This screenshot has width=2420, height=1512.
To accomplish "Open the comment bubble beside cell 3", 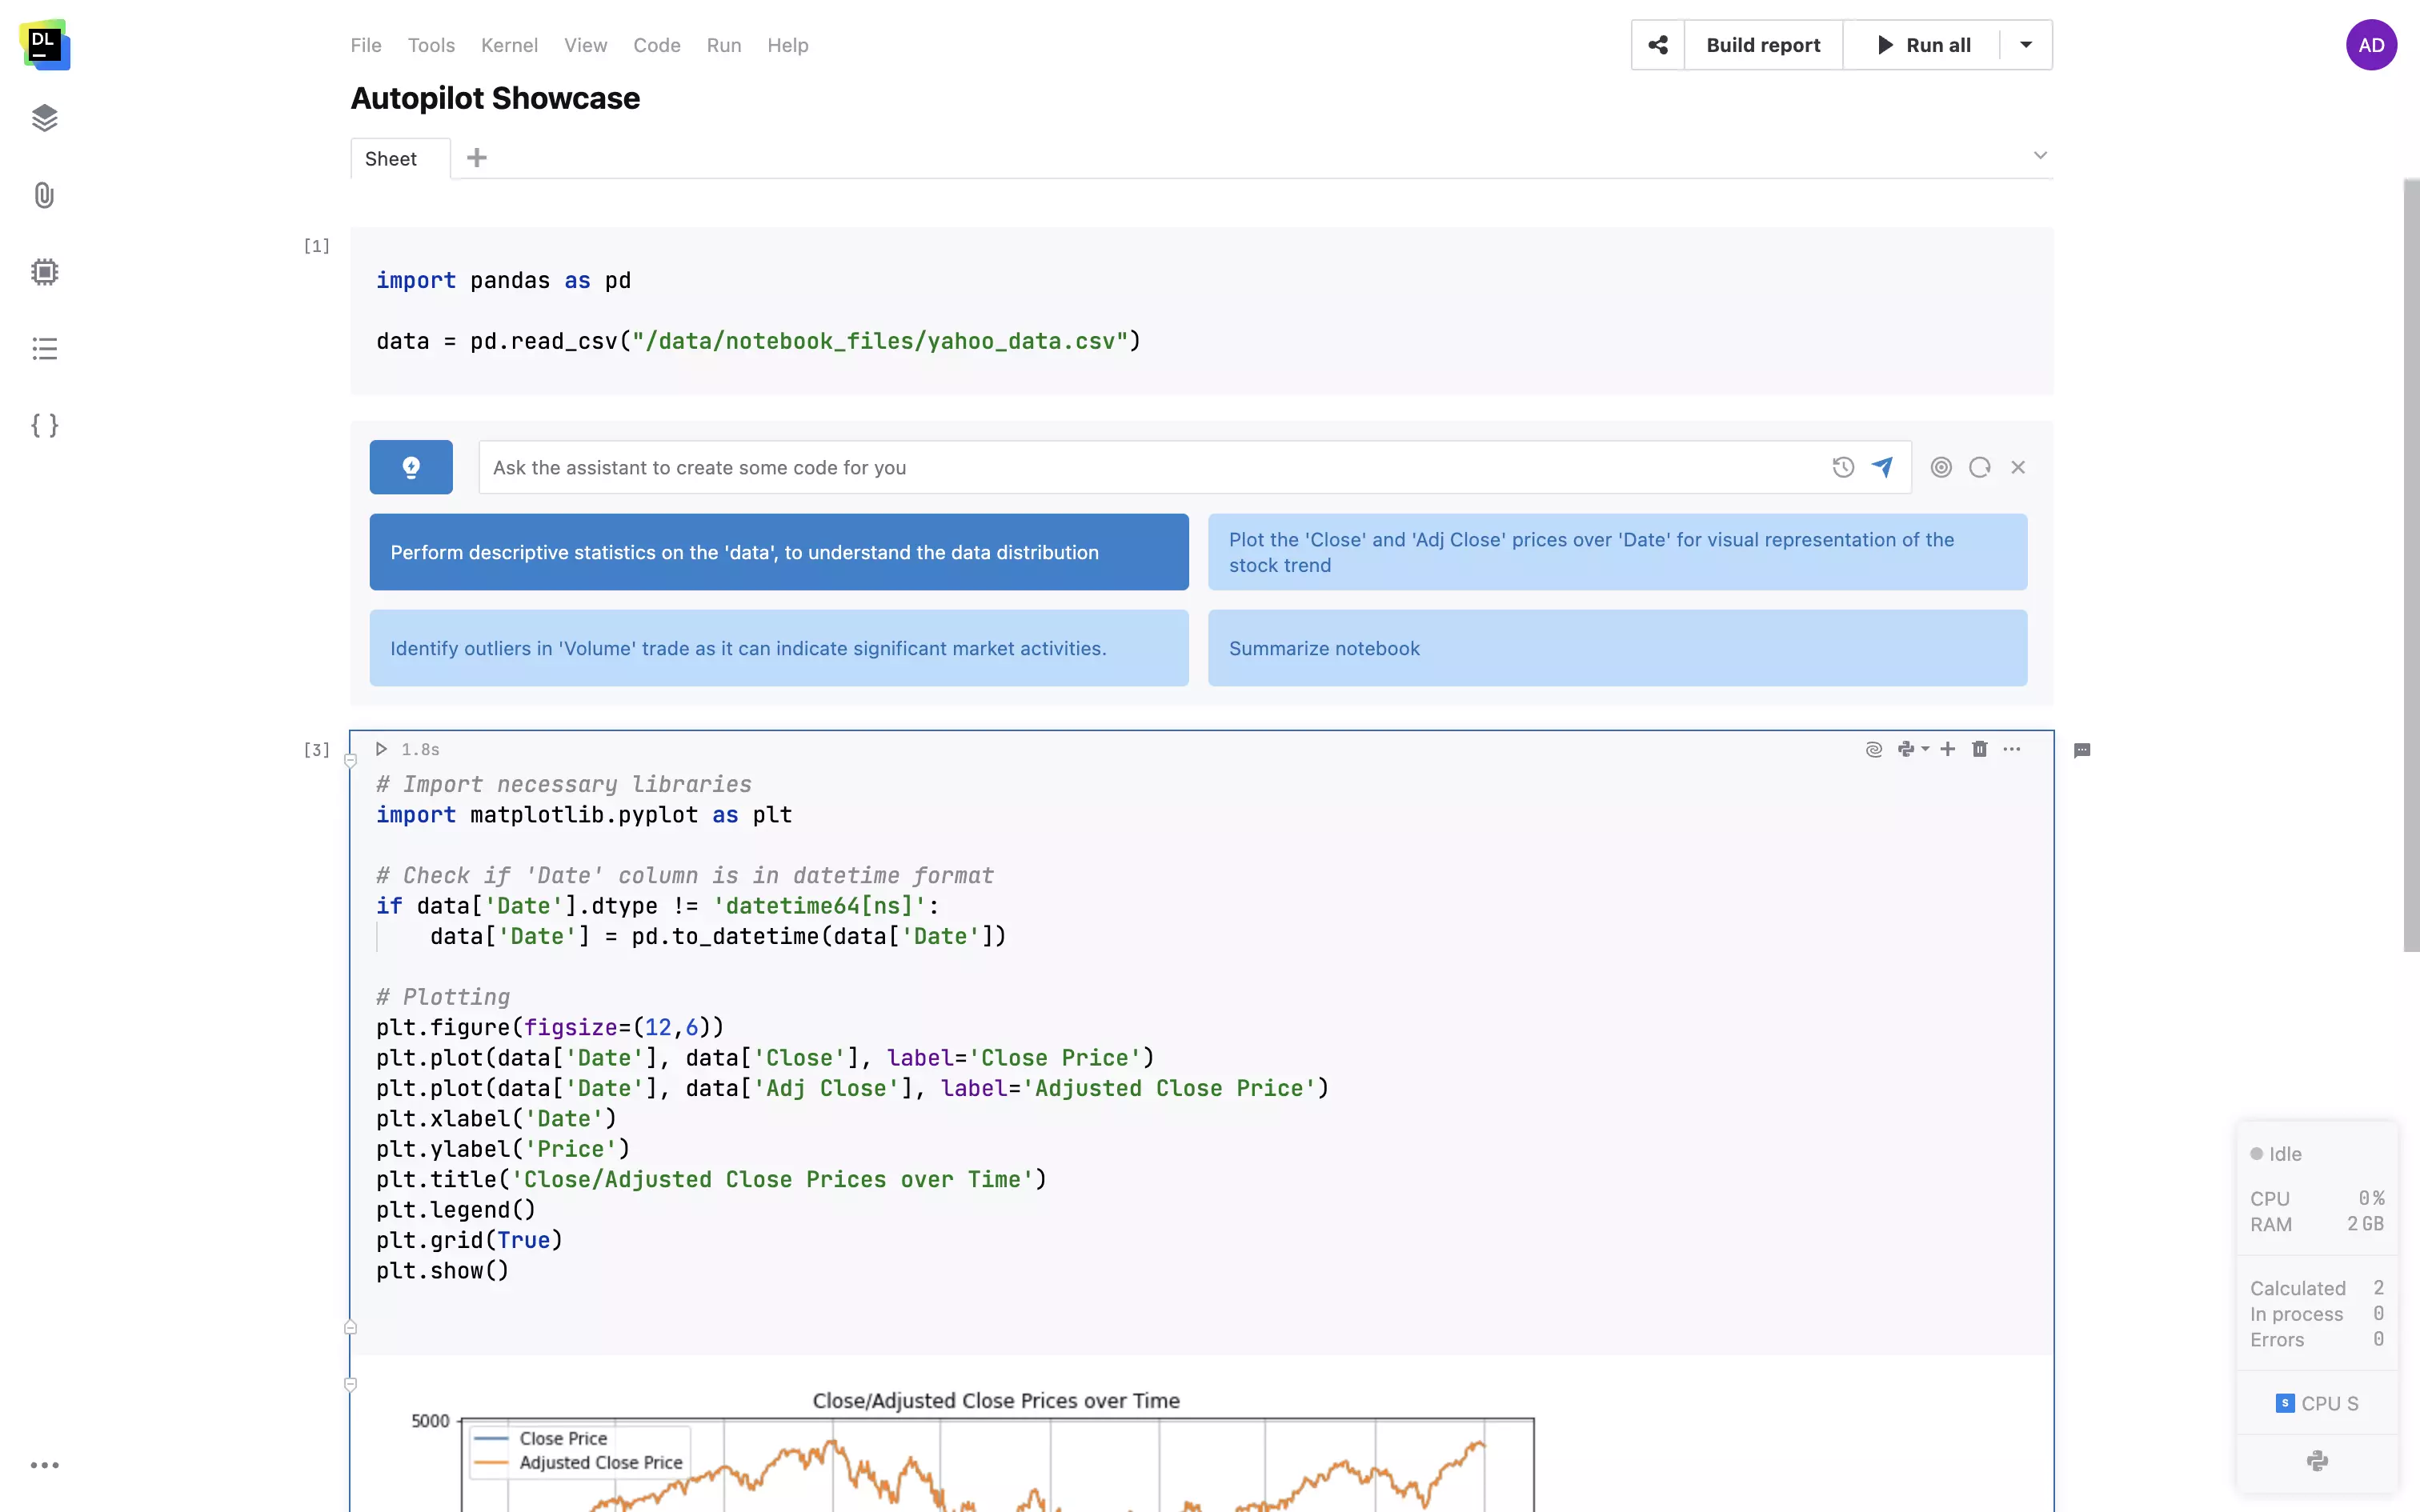I will point(2082,750).
